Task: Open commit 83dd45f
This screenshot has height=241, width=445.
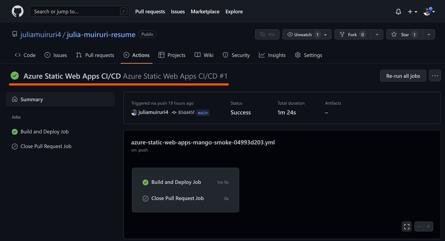Action: coord(186,112)
